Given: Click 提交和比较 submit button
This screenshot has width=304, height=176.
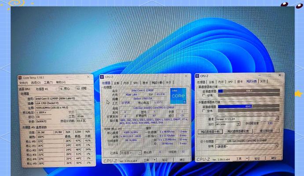Looking at the screenshot, I should [266, 131].
